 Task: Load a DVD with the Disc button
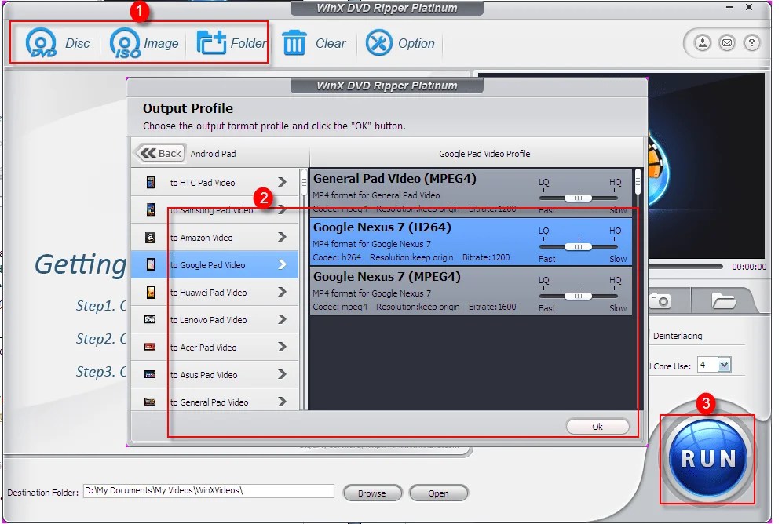click(57, 43)
